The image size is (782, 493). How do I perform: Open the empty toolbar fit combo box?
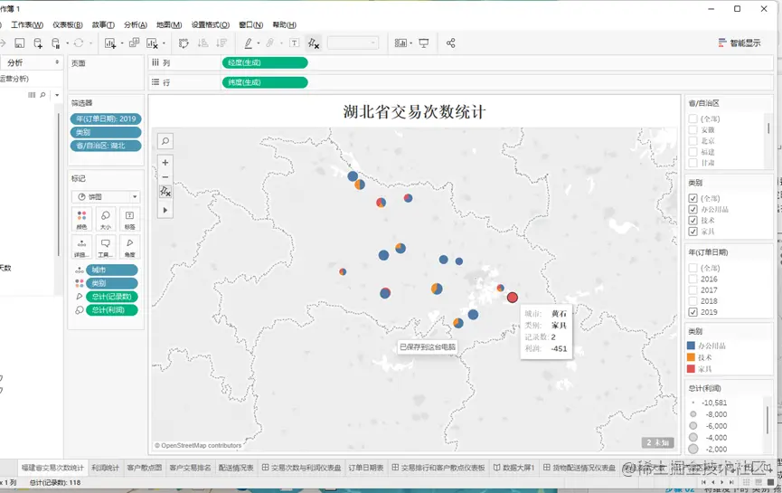pyautogui.click(x=353, y=43)
